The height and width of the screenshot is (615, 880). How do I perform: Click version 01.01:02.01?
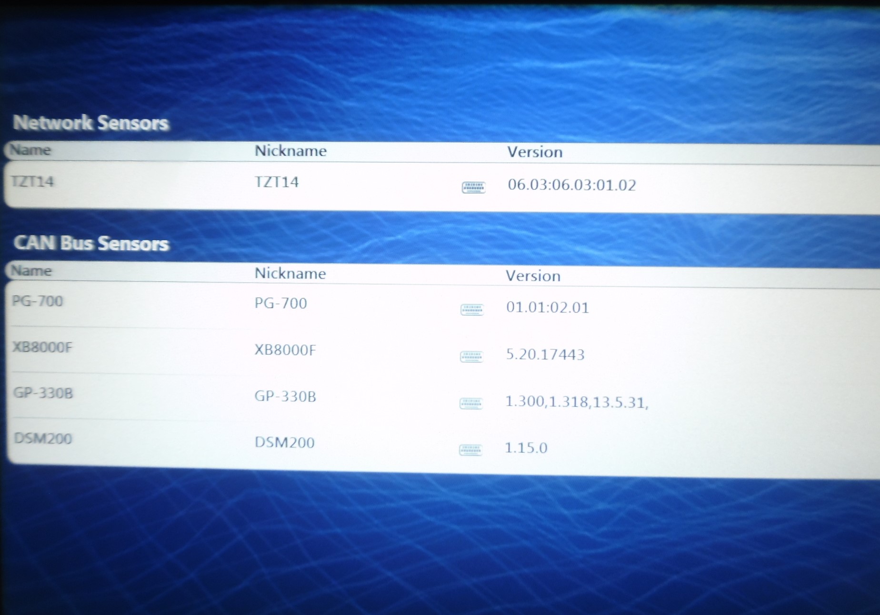(548, 307)
